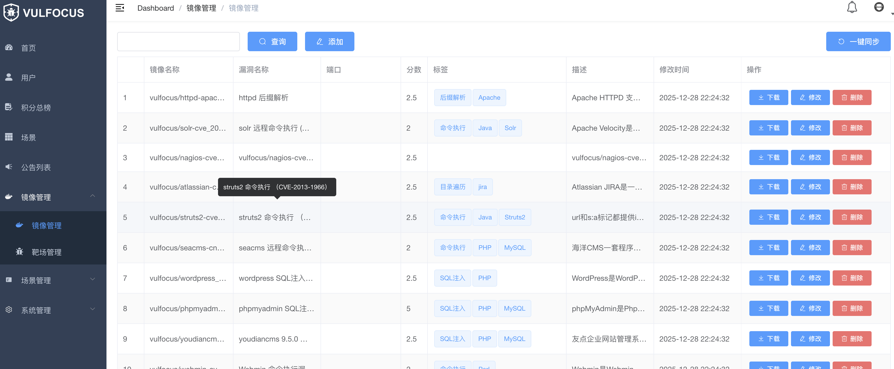This screenshot has width=894, height=369.
Task: Click the VULFOCUS shield logo
Action: [x=11, y=13]
